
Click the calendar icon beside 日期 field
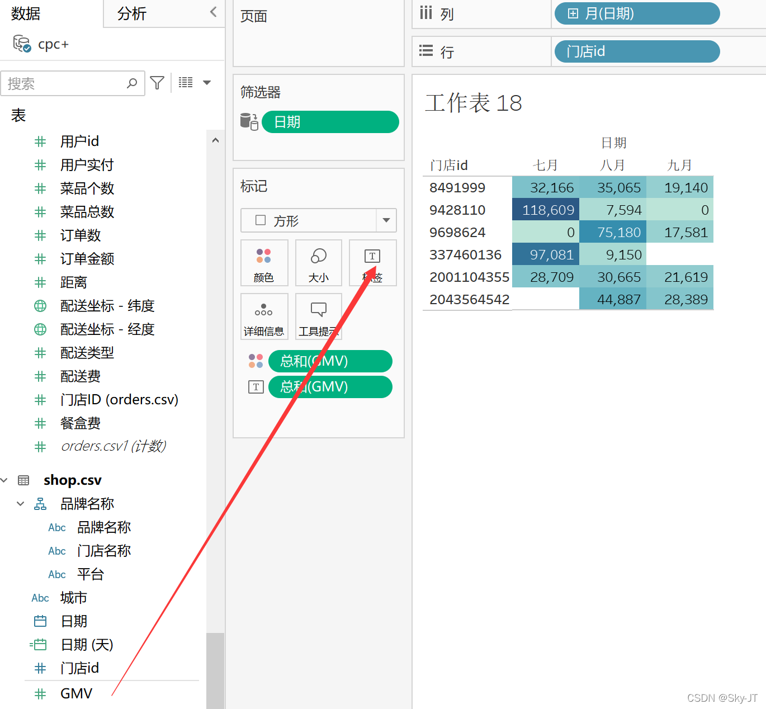coord(40,621)
